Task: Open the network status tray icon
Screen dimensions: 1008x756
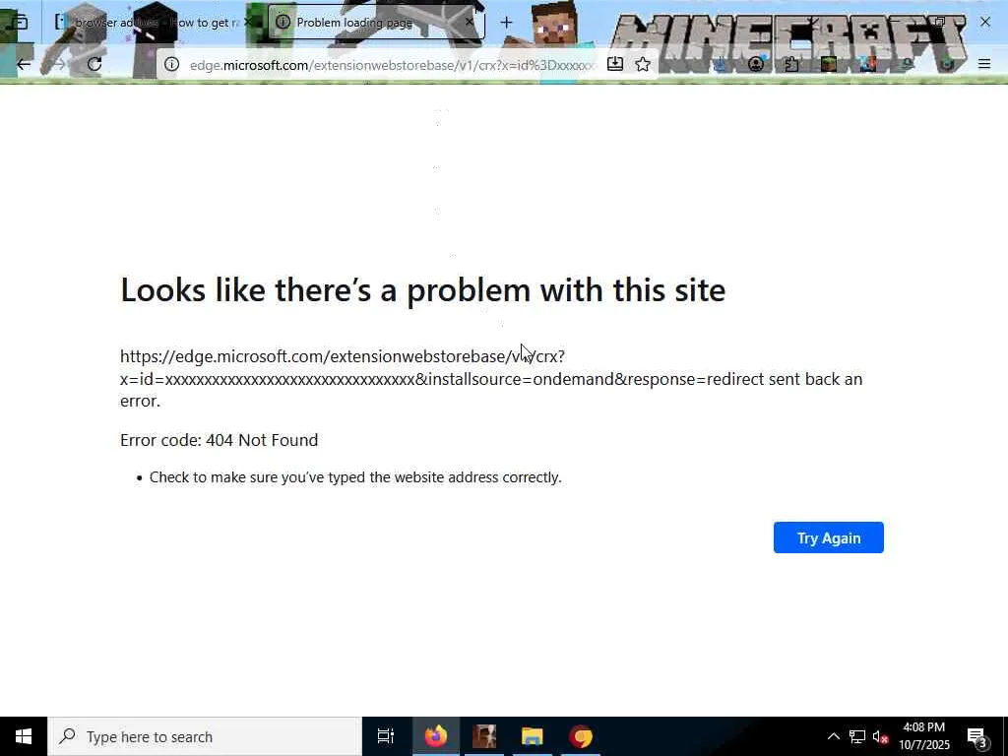Action: (x=857, y=736)
